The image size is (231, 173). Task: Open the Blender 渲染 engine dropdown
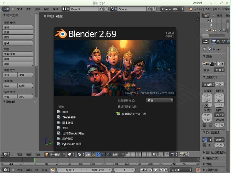pyautogui.click(x=172, y=9)
